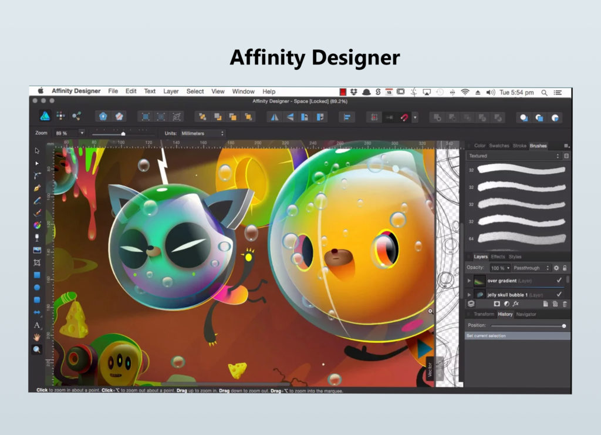Toggle visibility of jelly skull bubble 1

pos(559,294)
